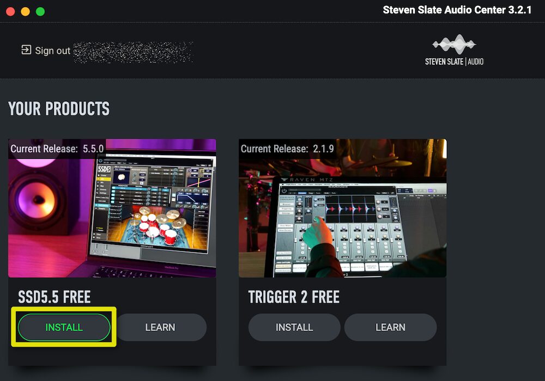Screen dimensions: 545x381
Task: Install the SSD5.5 Free product
Action: point(64,327)
